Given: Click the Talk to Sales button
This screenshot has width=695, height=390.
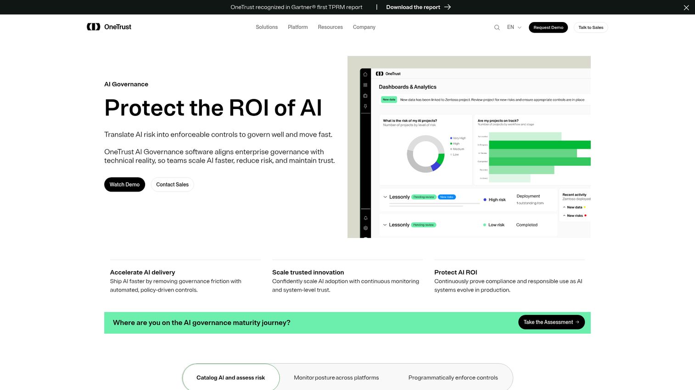Looking at the screenshot, I should point(591,27).
